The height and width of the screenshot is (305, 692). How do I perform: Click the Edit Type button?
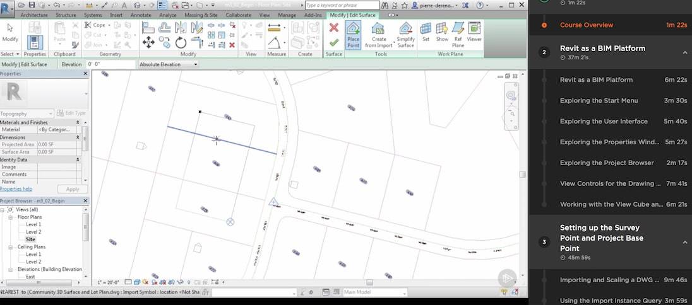(71, 113)
